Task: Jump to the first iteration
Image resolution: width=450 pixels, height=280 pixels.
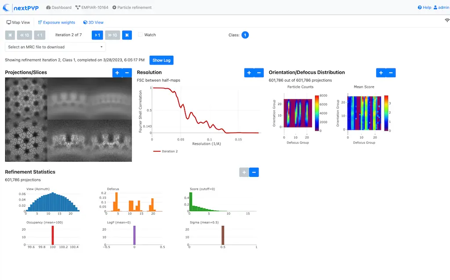Action: click(x=10, y=35)
